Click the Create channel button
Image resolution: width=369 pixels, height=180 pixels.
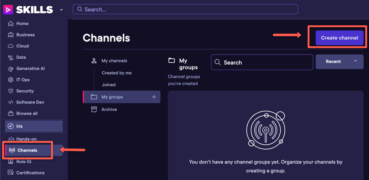coord(340,38)
